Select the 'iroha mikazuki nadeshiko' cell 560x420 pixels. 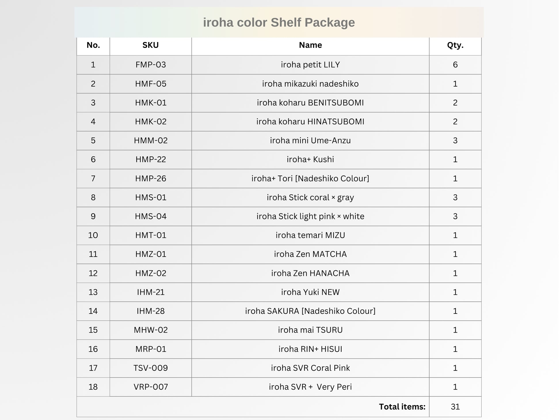(x=310, y=84)
